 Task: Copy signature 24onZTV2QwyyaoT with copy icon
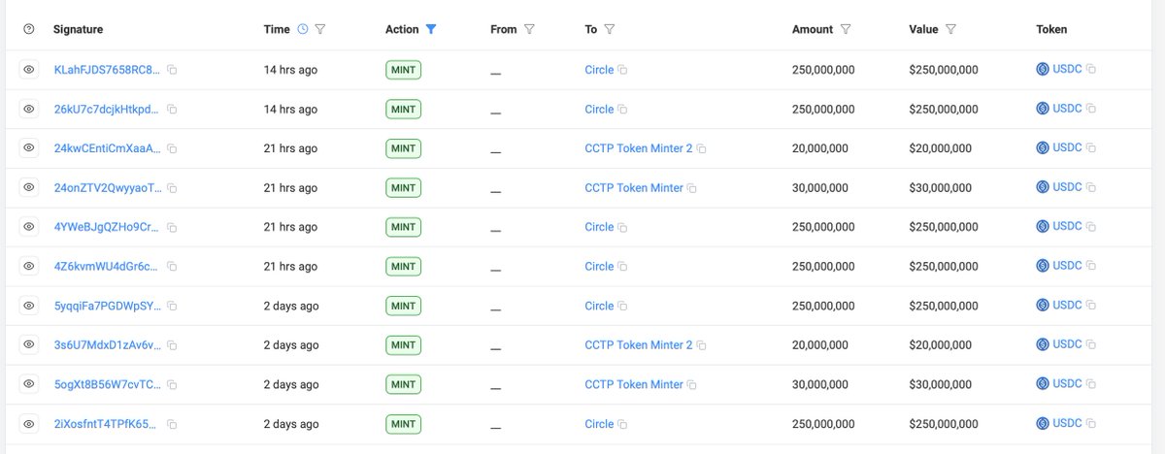172,188
